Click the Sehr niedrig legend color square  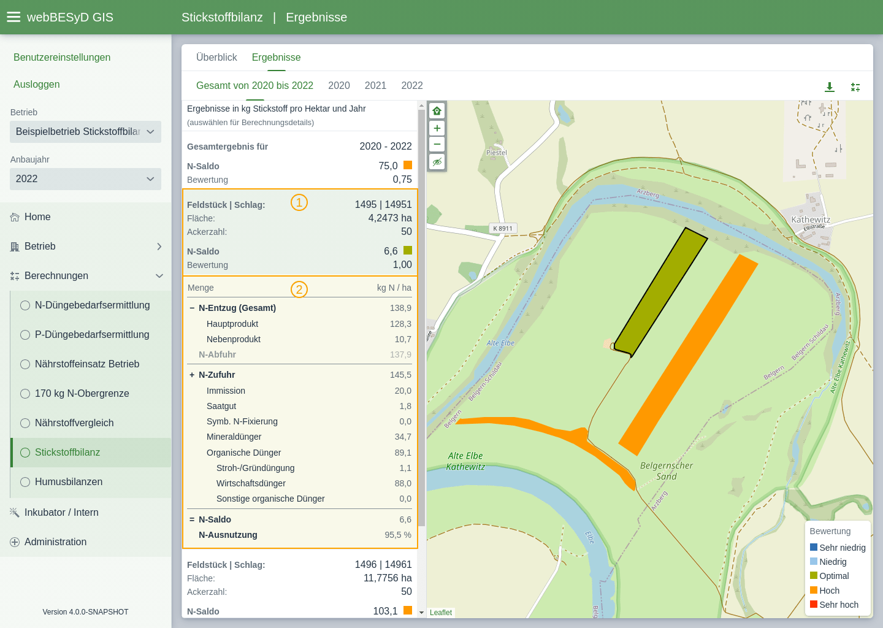click(x=814, y=547)
